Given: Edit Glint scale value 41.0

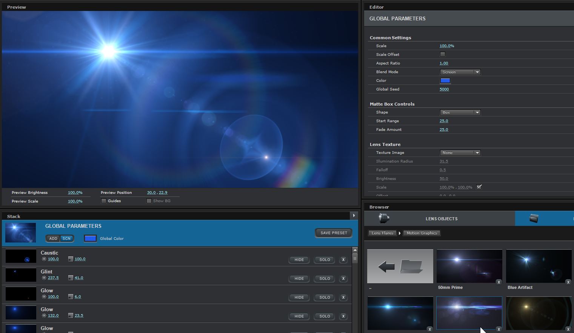Looking at the screenshot, I should [79, 278].
